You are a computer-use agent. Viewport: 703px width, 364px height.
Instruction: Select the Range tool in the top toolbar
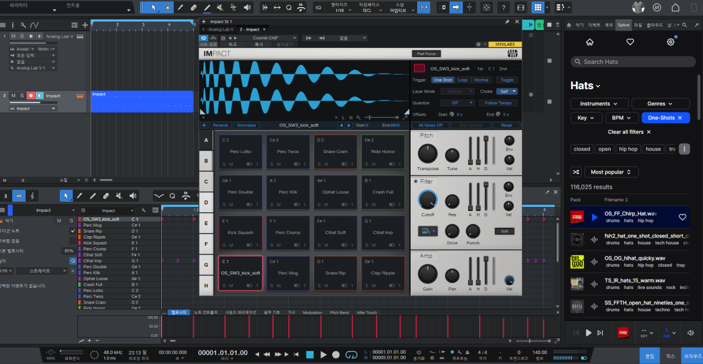tap(167, 8)
